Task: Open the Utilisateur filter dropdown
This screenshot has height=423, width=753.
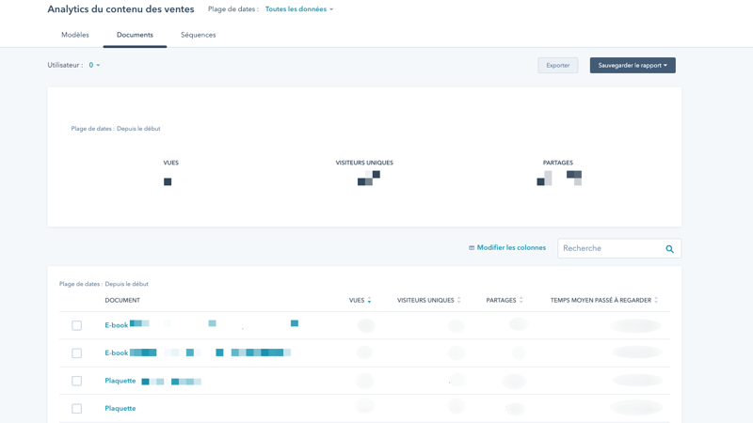Action: [x=94, y=65]
